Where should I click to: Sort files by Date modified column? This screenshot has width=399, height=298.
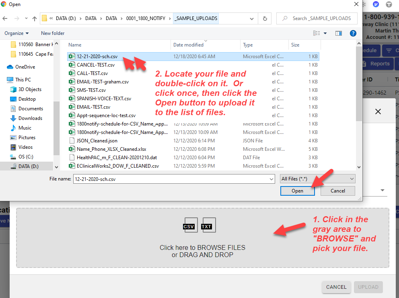pyautogui.click(x=188, y=45)
